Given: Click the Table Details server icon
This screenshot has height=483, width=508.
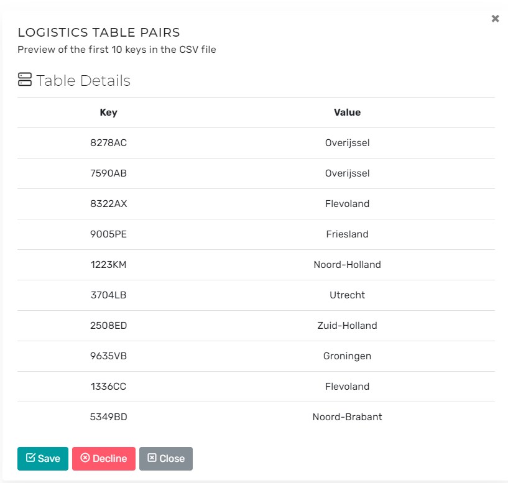Looking at the screenshot, I should (x=25, y=80).
